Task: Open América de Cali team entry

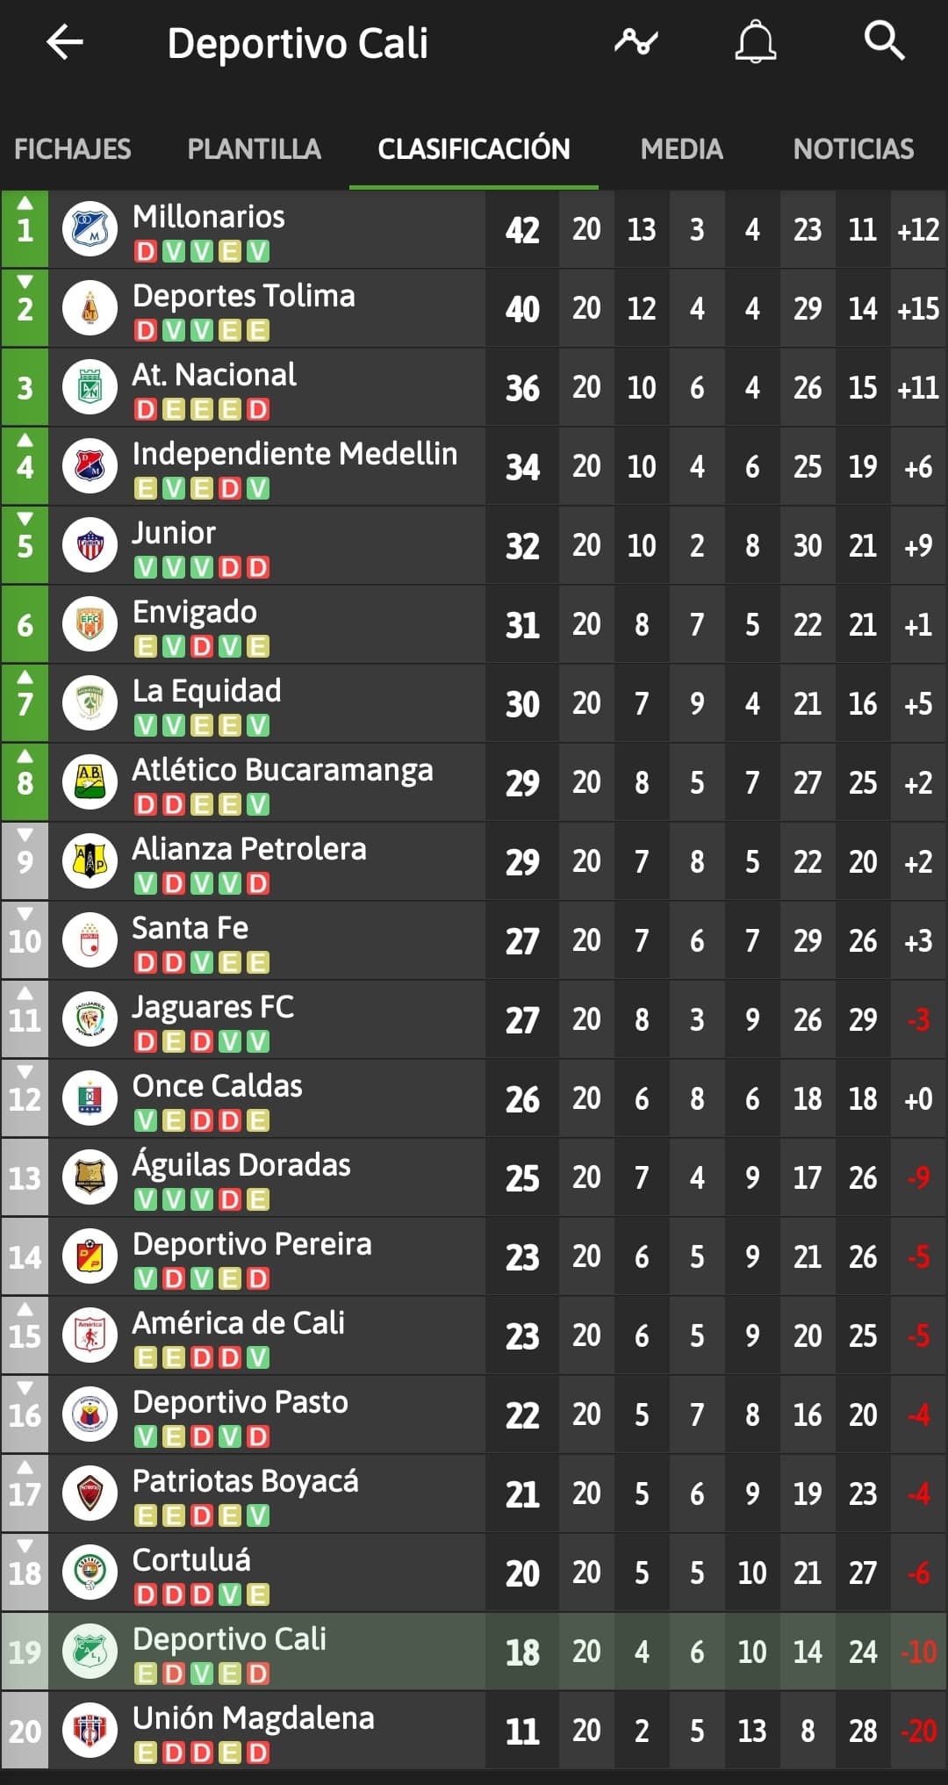Action: click(x=474, y=1335)
